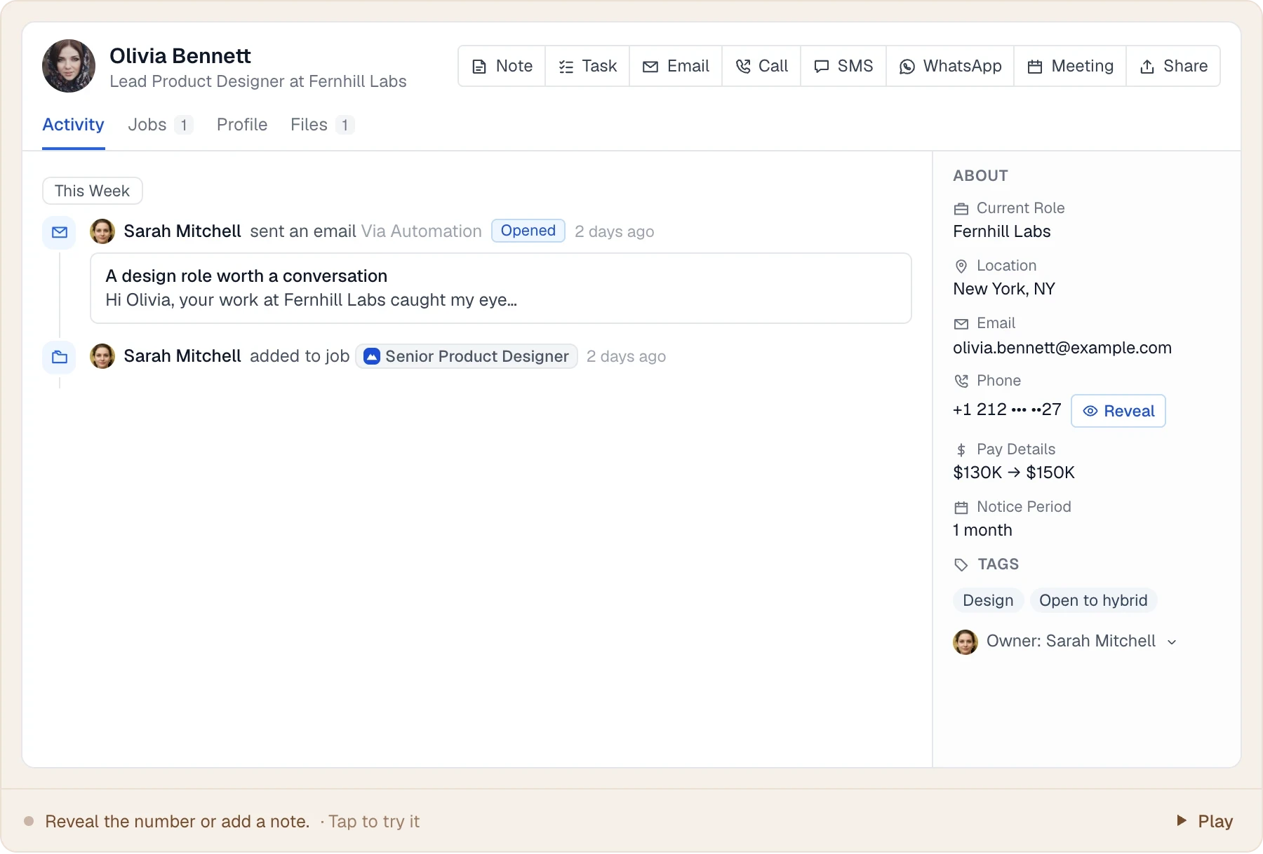Share the candidate profile

click(1173, 66)
